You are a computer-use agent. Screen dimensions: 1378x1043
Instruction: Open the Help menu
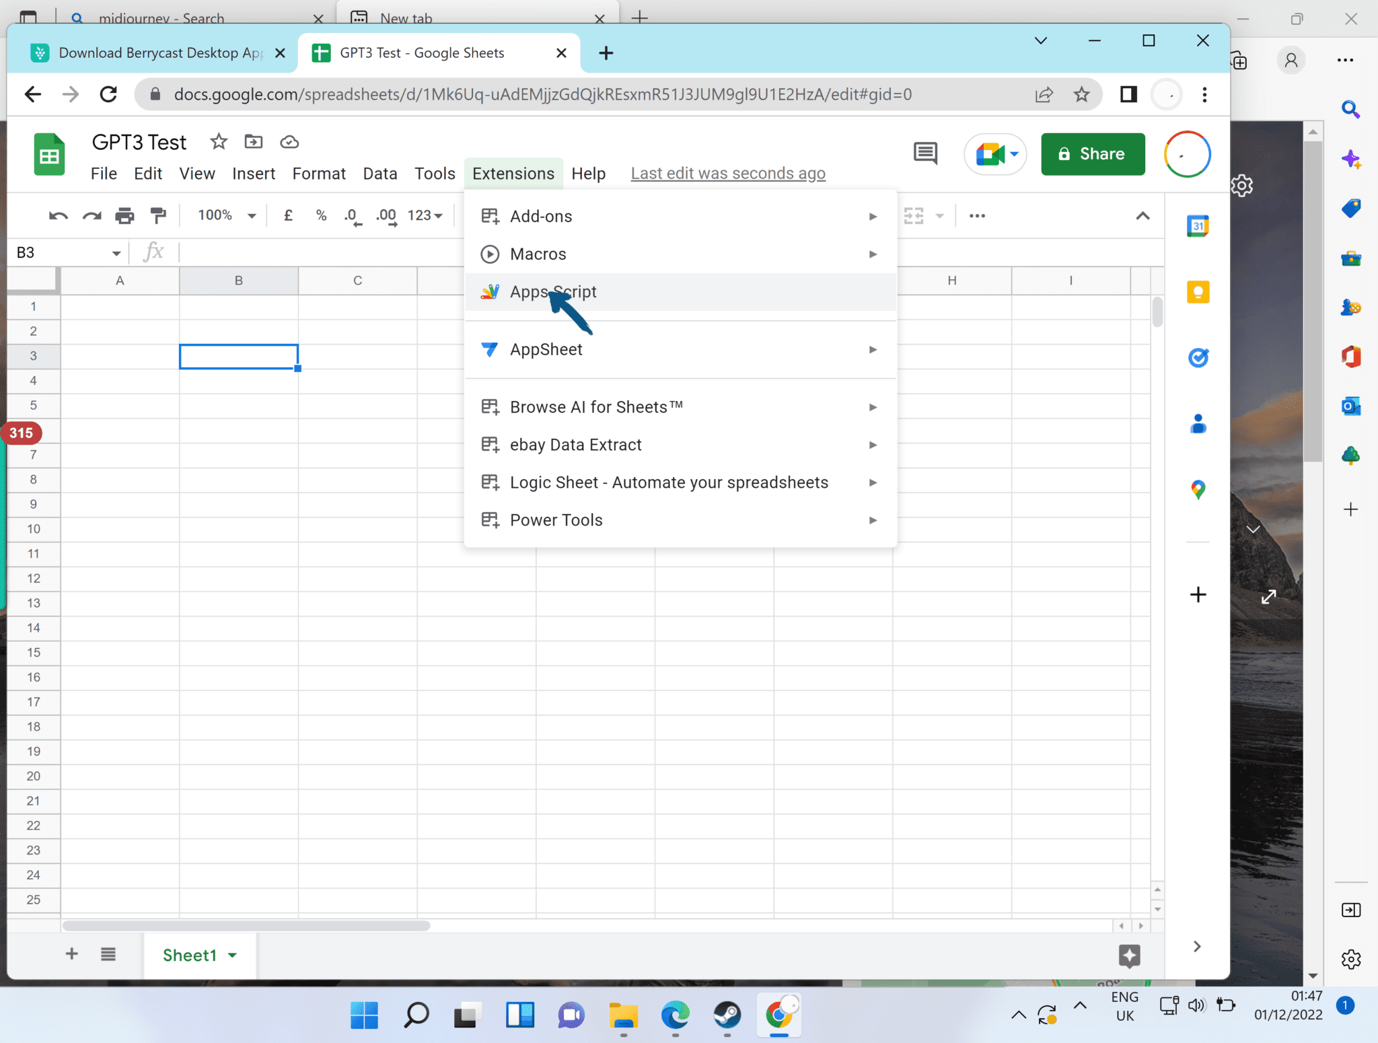(x=589, y=174)
